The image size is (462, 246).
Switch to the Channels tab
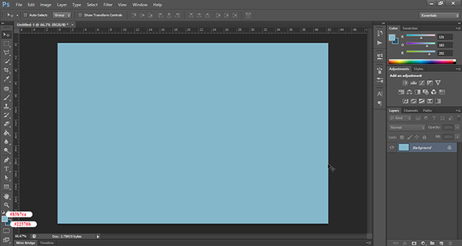[x=410, y=110]
